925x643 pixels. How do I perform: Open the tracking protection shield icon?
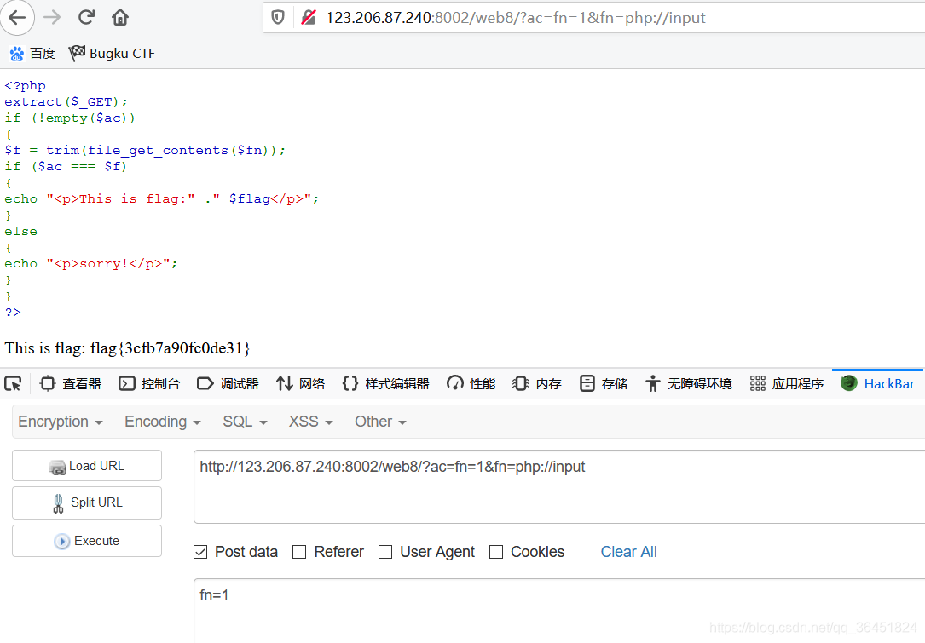(x=278, y=18)
